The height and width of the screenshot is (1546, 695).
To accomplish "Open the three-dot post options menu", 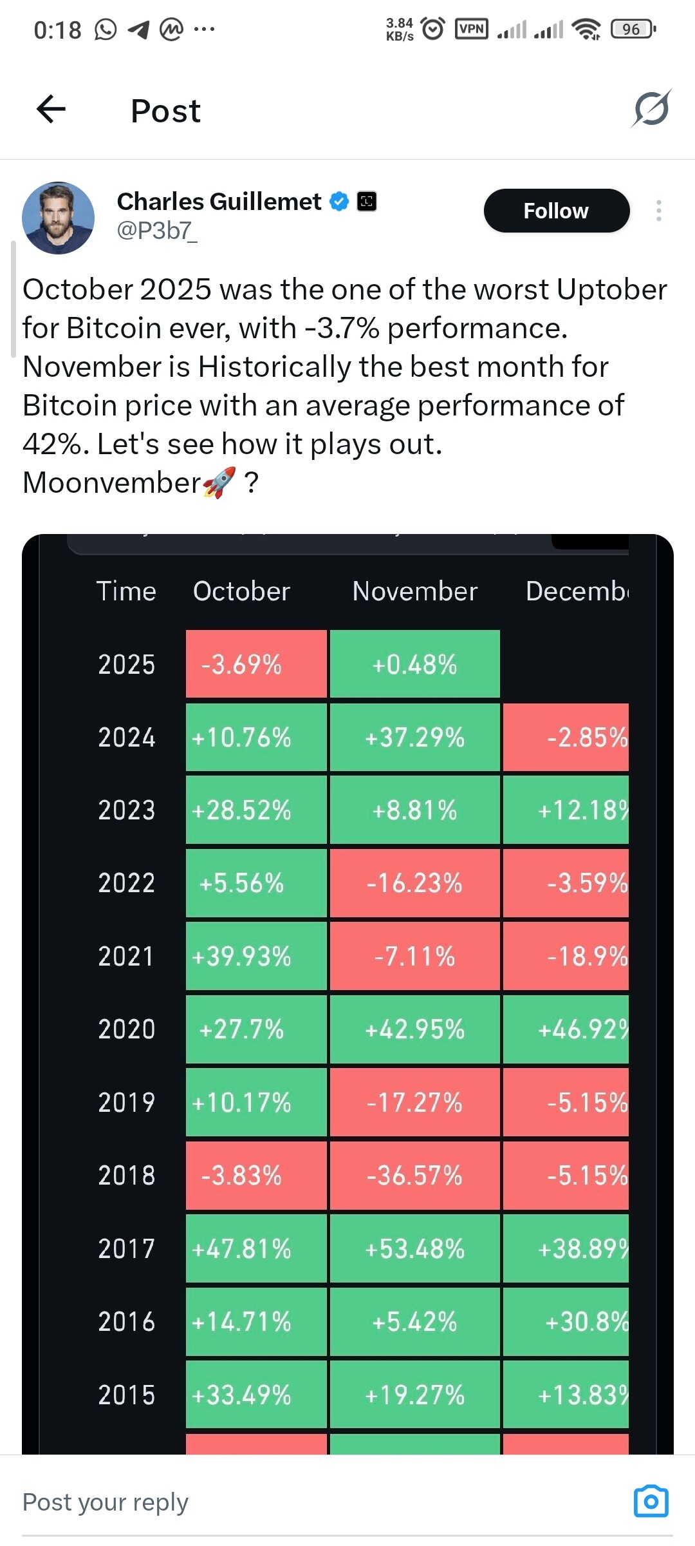I will [x=658, y=211].
